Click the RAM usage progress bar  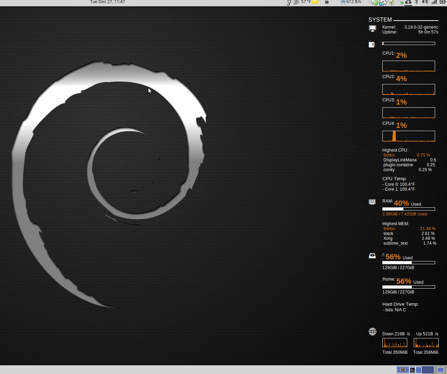coord(409,209)
